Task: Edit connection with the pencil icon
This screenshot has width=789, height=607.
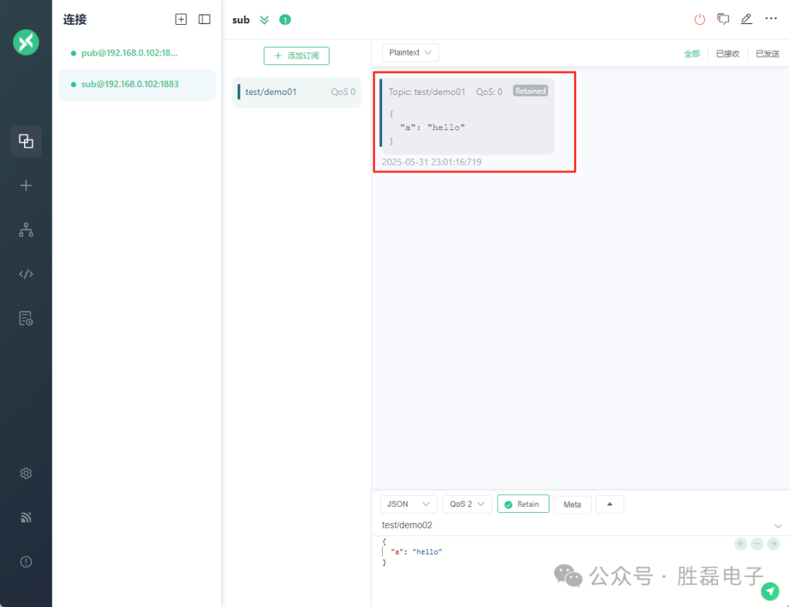Action: 747,19
